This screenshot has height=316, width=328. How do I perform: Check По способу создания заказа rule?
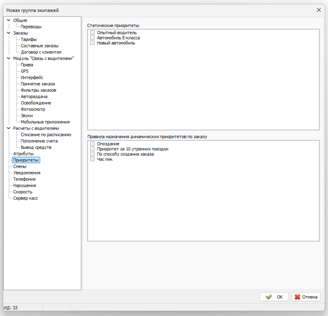[92, 154]
